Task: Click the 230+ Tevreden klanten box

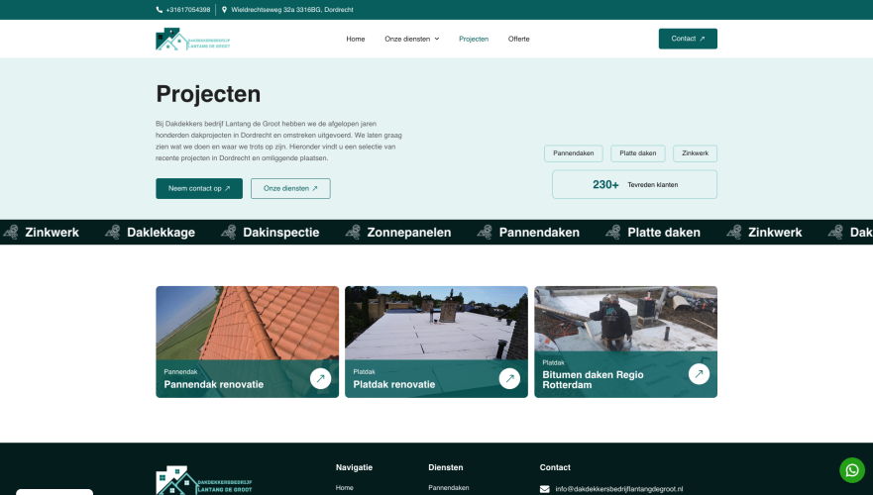Action: tap(635, 185)
